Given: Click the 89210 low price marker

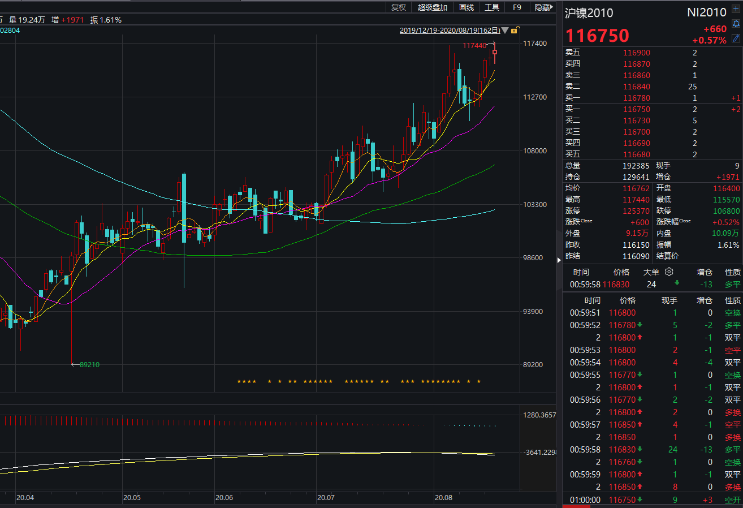Looking at the screenshot, I should click(89, 349).
